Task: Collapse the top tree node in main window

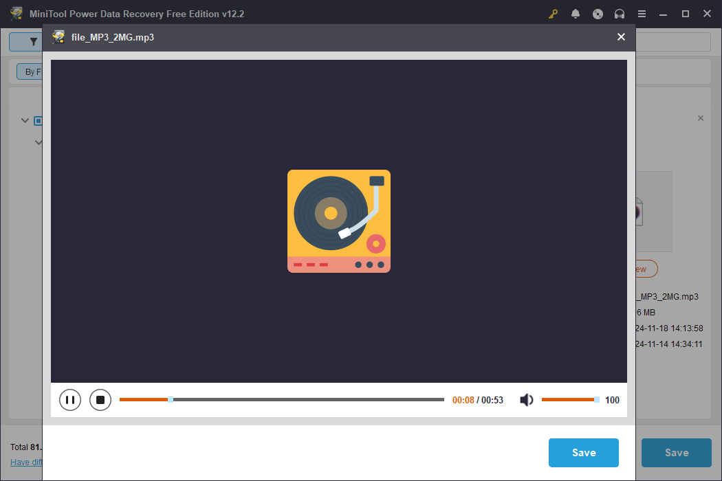Action: (25, 121)
